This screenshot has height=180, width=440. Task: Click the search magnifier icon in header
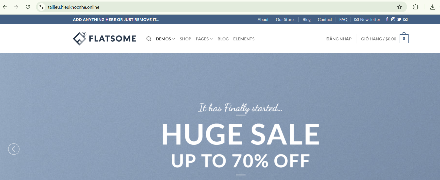pos(149,39)
